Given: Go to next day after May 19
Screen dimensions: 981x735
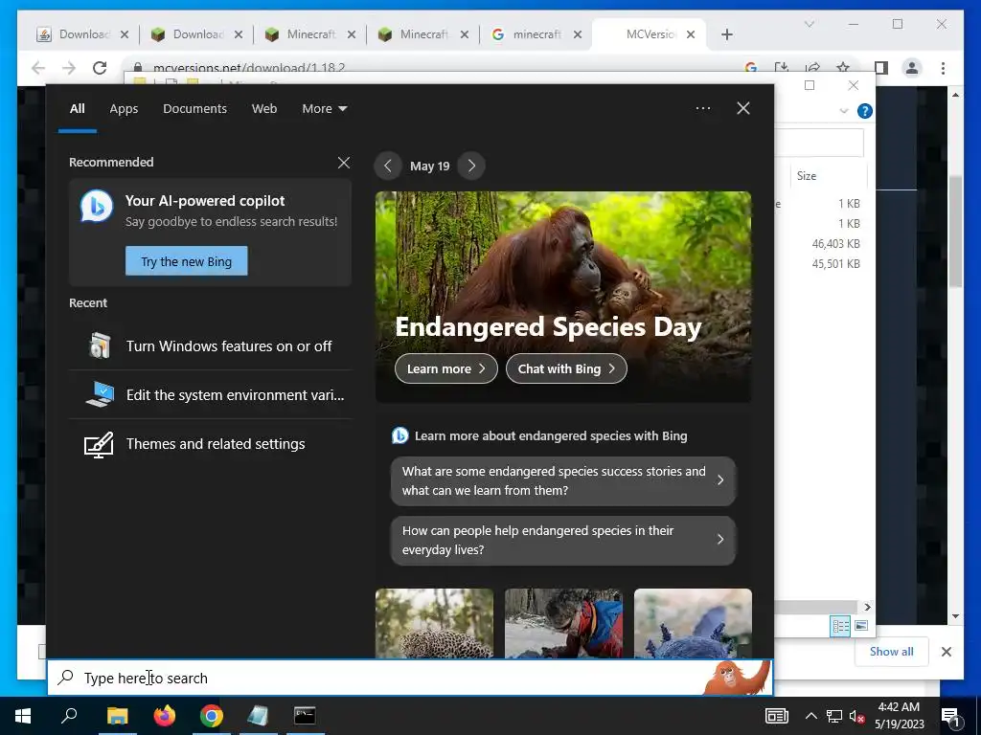Looking at the screenshot, I should click(471, 166).
